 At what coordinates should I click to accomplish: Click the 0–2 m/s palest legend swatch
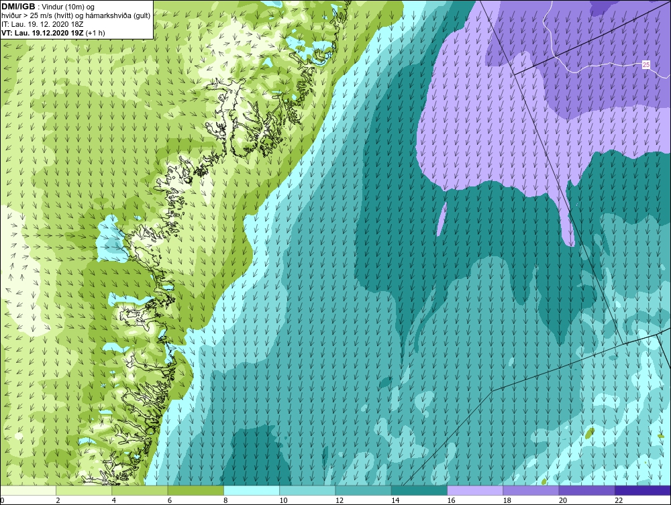click(x=28, y=490)
